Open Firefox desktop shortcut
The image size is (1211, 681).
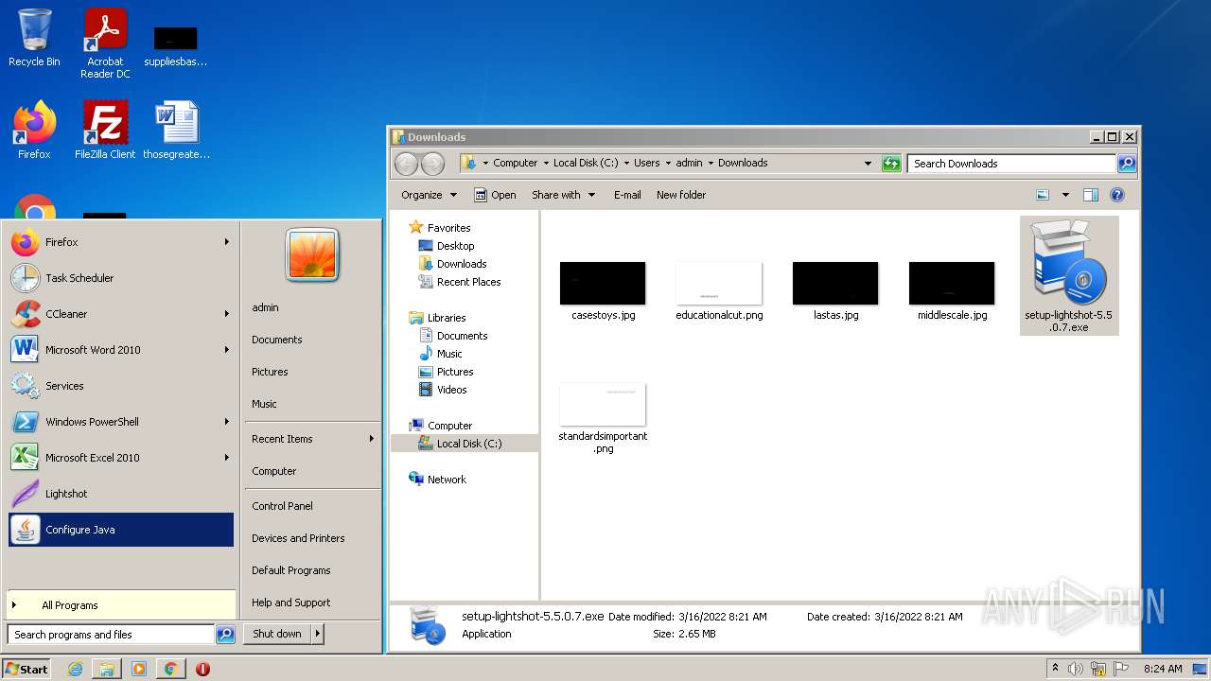tap(34, 130)
